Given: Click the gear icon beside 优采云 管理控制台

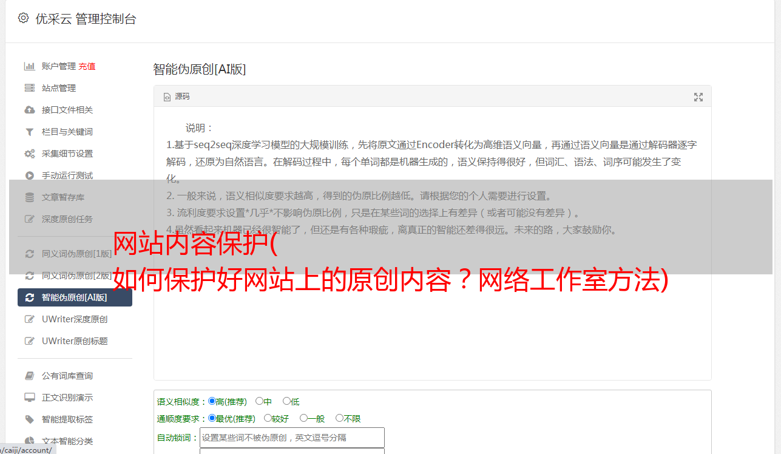Looking at the screenshot, I should 23,18.
